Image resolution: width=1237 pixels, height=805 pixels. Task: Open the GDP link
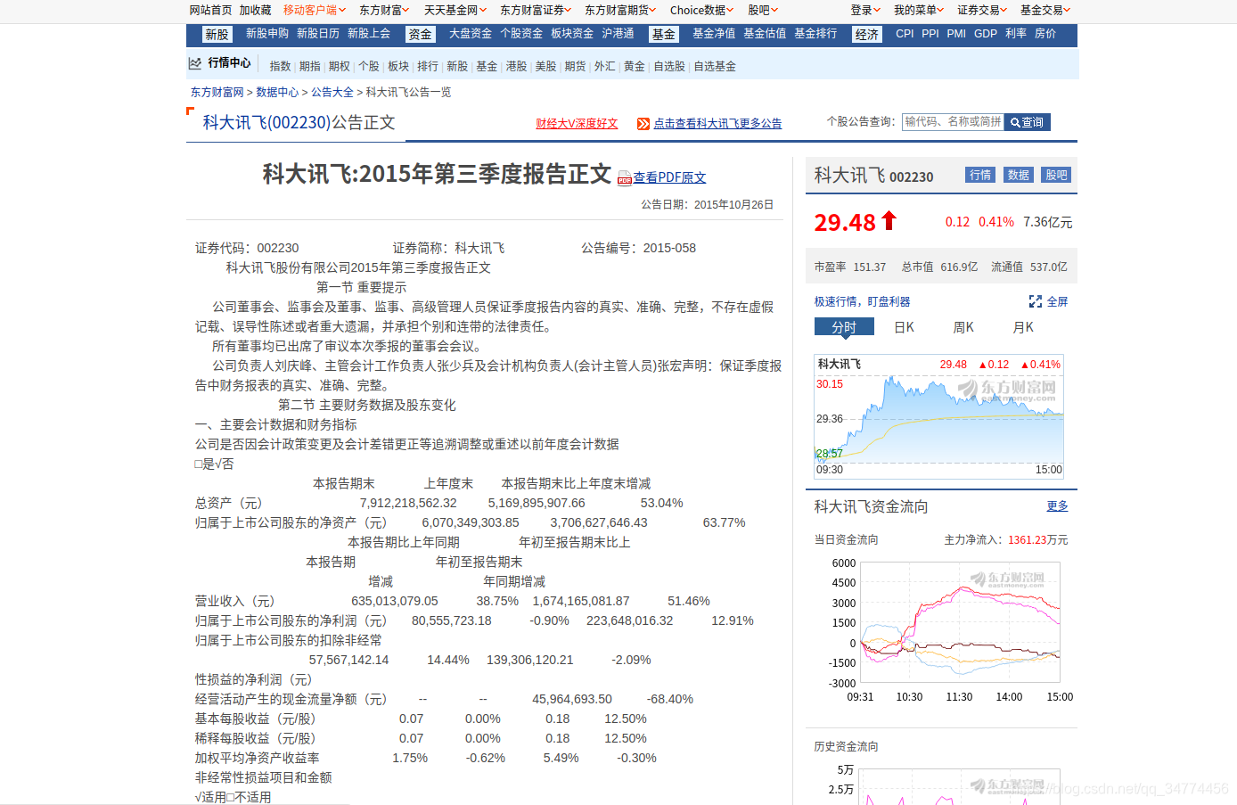coord(986,34)
